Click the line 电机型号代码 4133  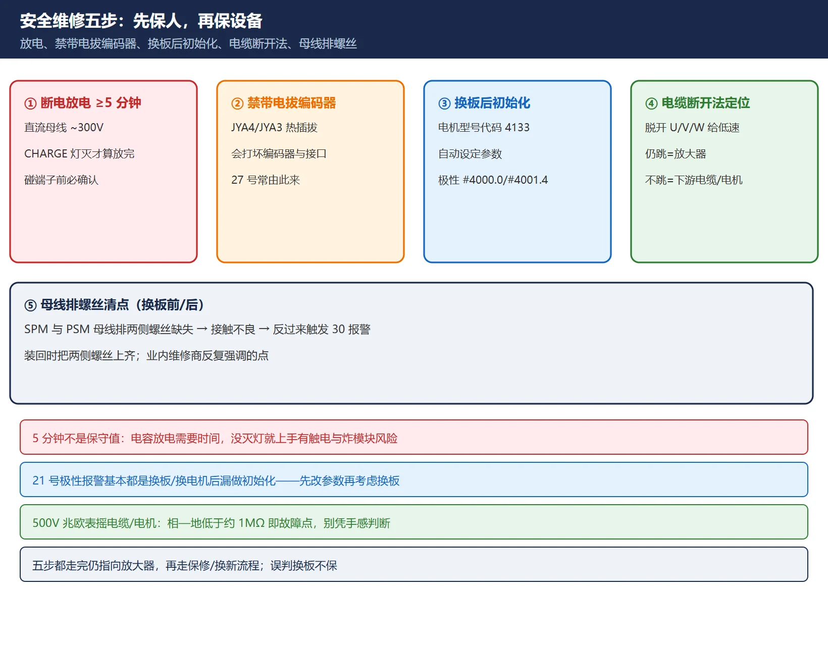click(x=484, y=128)
